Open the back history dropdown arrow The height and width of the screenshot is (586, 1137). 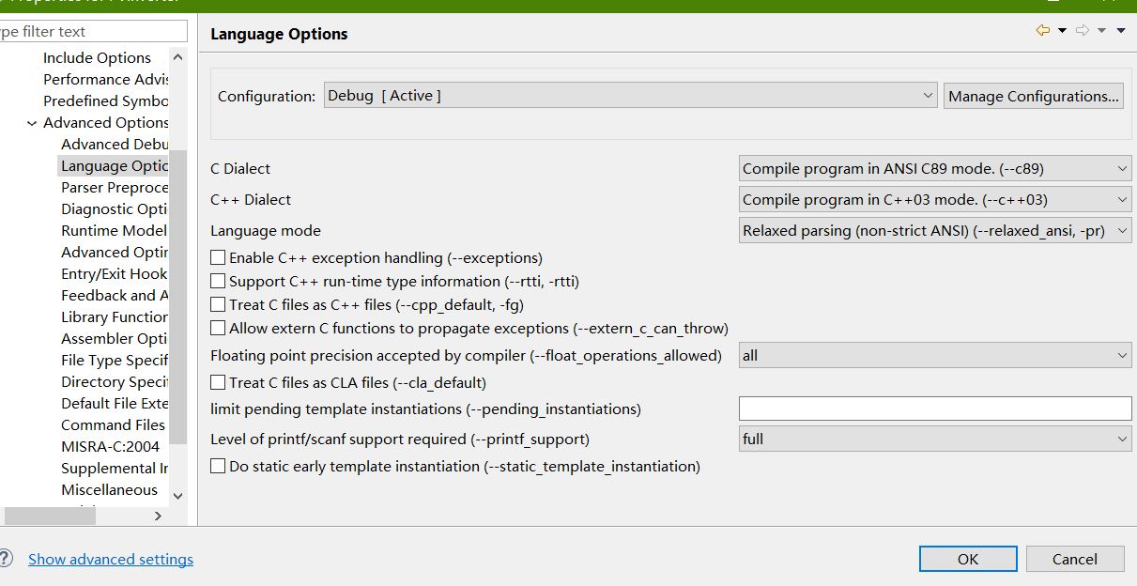tap(1062, 31)
